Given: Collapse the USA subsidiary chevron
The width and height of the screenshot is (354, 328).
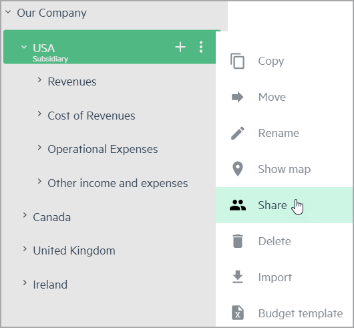Looking at the screenshot, I should [x=24, y=47].
